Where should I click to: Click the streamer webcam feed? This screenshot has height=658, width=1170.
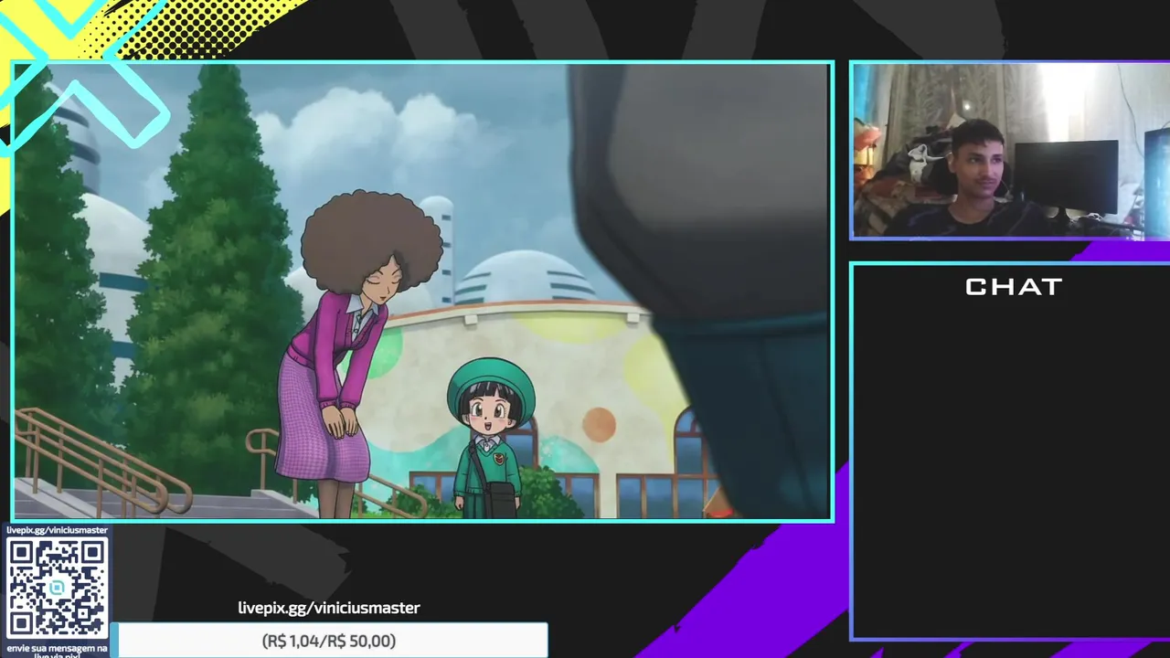[x=1011, y=151]
